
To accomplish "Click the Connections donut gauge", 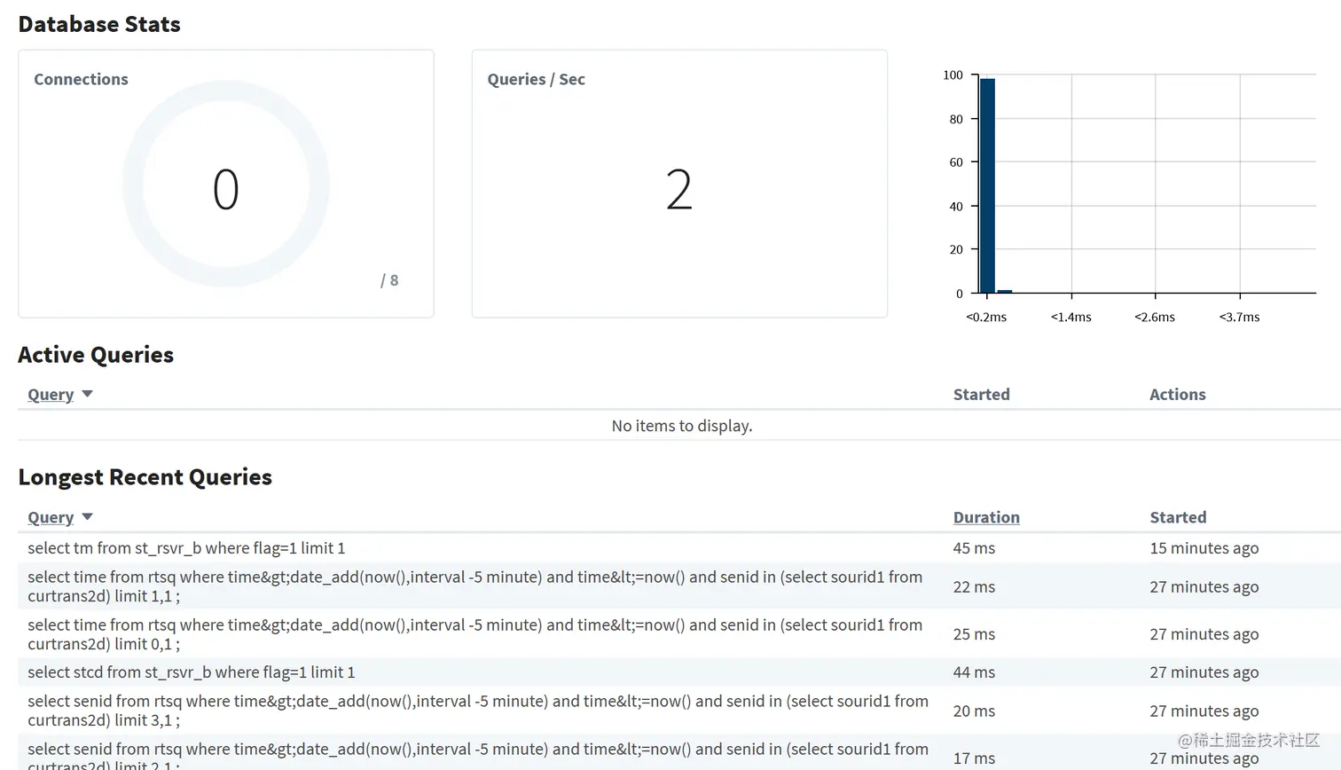I will click(x=226, y=185).
